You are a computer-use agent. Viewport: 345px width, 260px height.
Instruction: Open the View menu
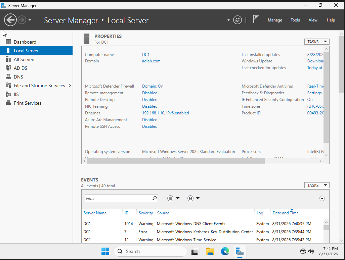click(x=313, y=20)
